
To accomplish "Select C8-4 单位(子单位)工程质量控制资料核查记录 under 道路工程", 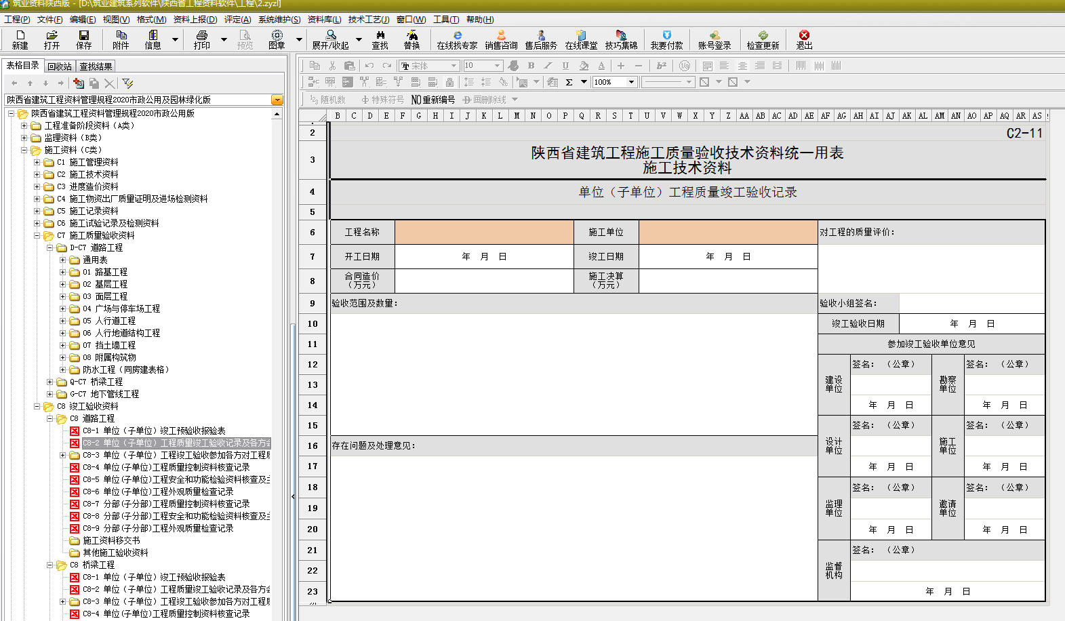I will click(x=166, y=467).
